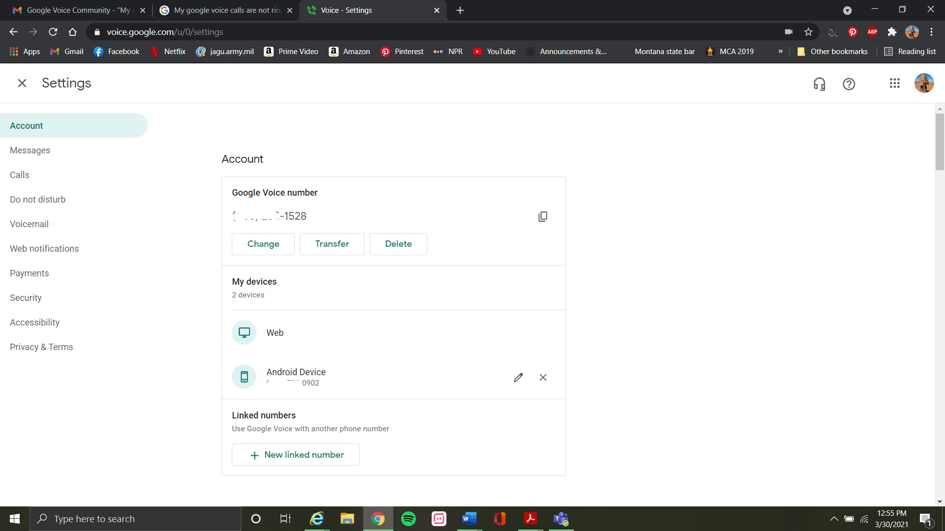Edit the Android Device entry
This screenshot has width=945, height=531.
click(x=518, y=377)
